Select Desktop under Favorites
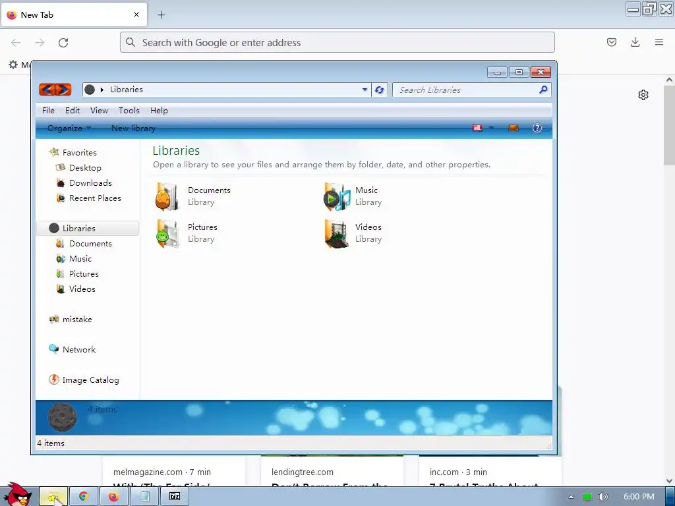 click(85, 168)
